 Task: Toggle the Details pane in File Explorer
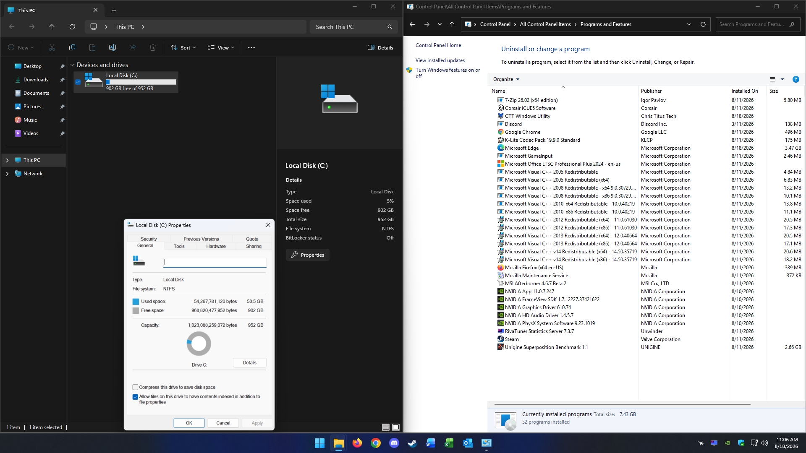coord(380,48)
